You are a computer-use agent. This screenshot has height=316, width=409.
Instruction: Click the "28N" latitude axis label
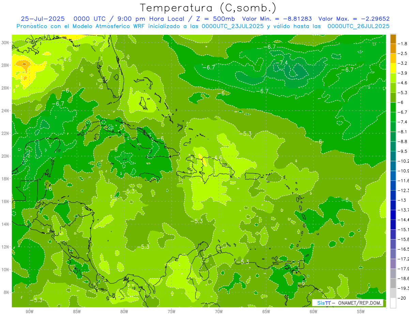(5, 65)
